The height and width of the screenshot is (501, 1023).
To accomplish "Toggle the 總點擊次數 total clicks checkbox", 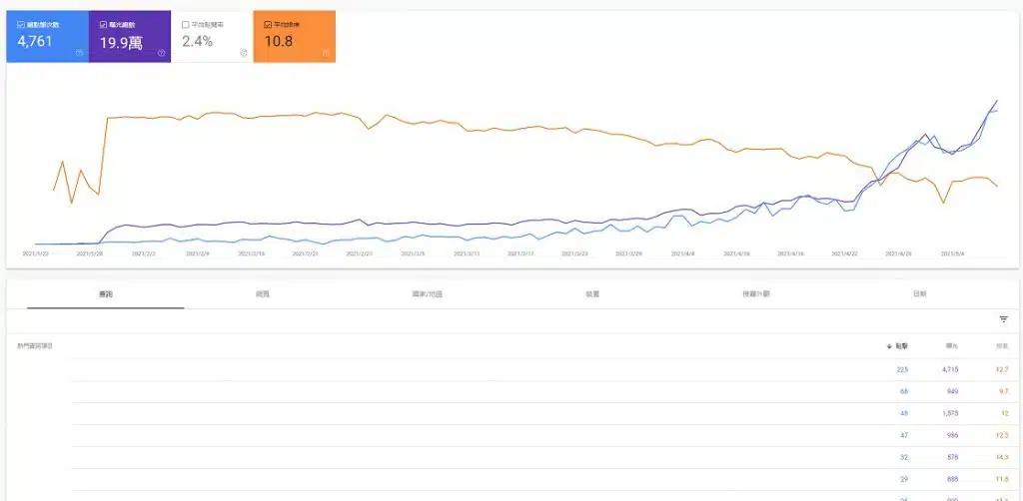I will (21, 24).
